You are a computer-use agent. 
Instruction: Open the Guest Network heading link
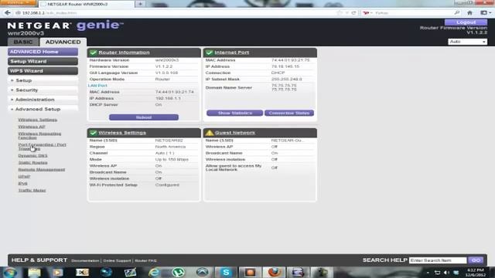point(235,133)
